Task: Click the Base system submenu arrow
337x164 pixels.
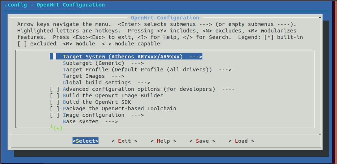Action: point(111,121)
